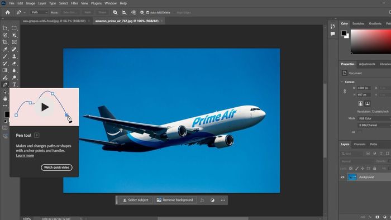
Task: Switch to the Swatches tab
Action: point(359,23)
